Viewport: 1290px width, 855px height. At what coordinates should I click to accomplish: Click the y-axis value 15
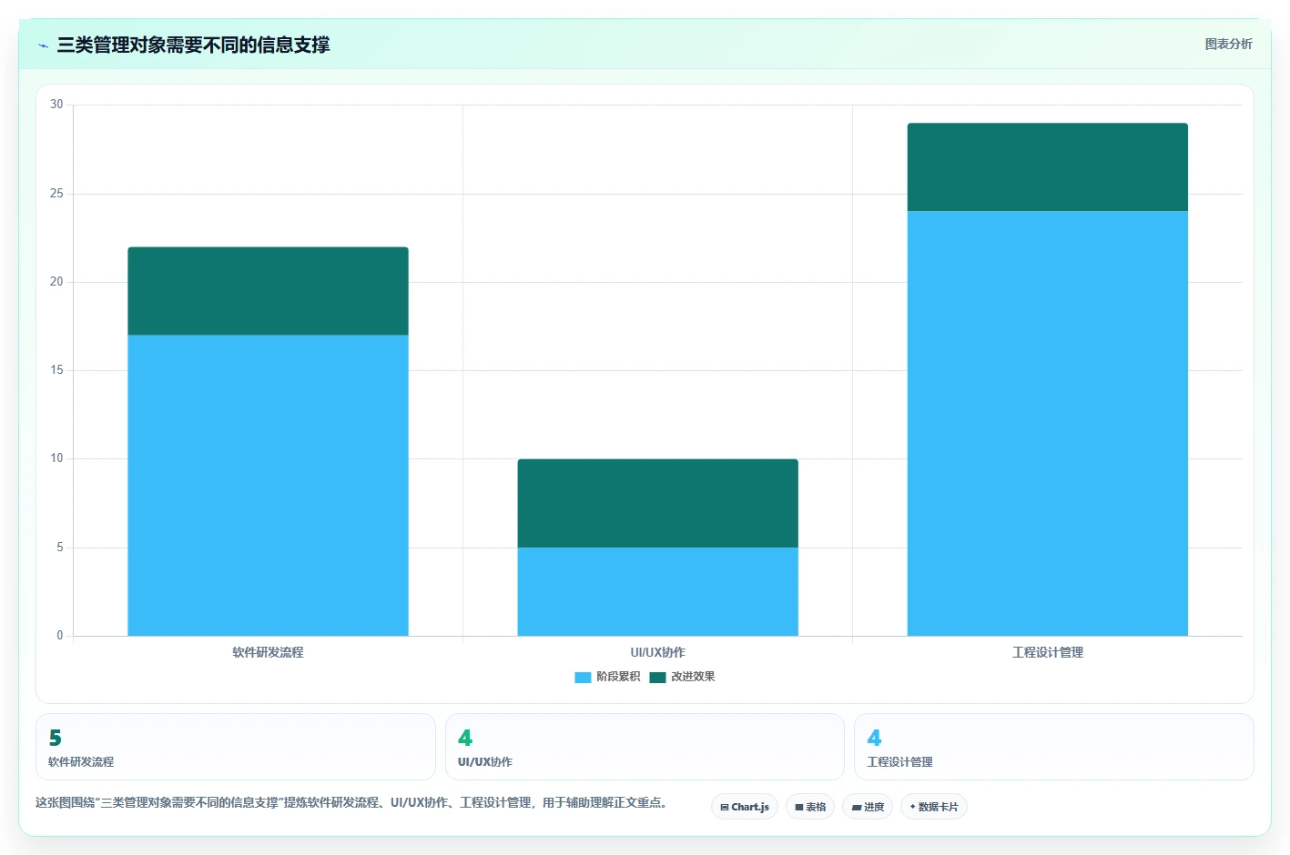[x=56, y=370]
